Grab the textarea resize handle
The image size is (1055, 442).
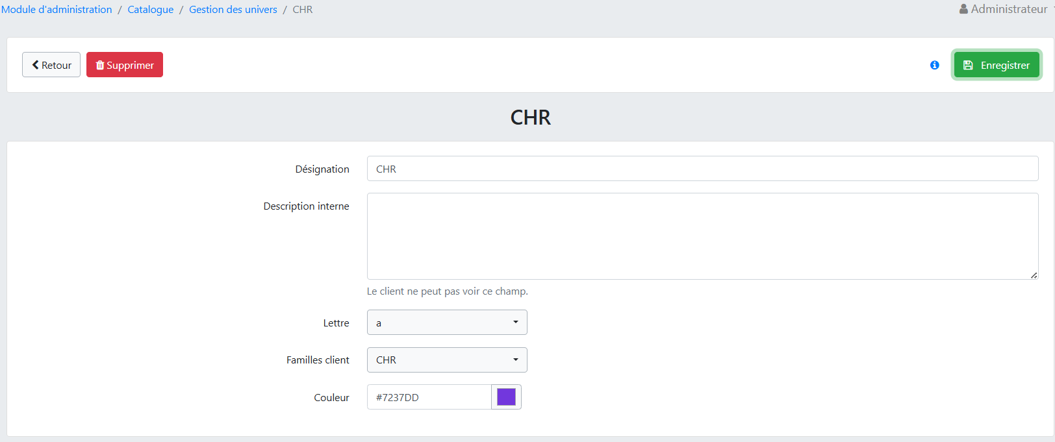[1034, 275]
